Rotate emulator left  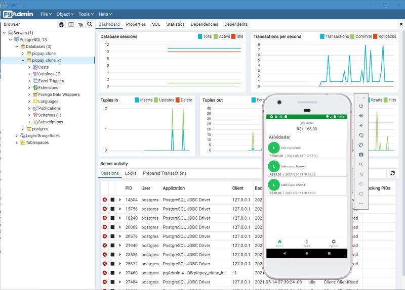[361, 135]
